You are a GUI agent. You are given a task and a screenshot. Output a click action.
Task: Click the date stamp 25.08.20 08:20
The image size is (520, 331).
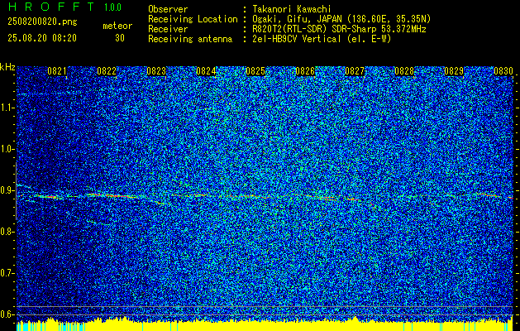coord(42,38)
